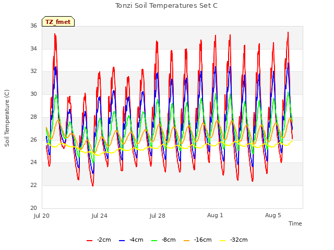Click the yellow -32cm legend swatch
334x250 pixels.
[223, 241]
